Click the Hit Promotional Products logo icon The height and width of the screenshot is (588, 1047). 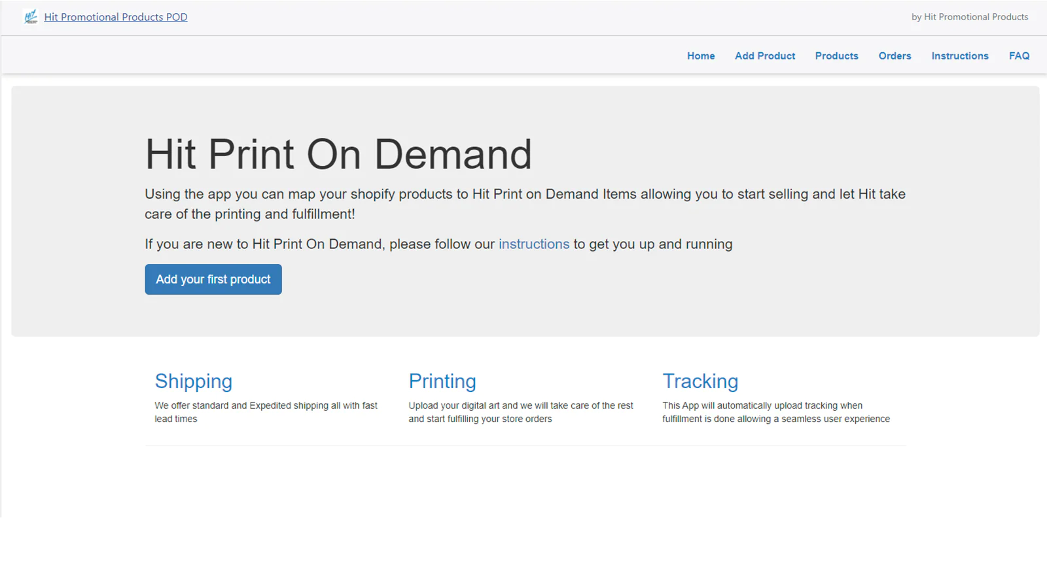31,17
